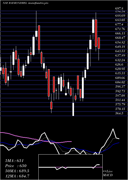Click the 50MA : 639.5 readout

point(17,171)
